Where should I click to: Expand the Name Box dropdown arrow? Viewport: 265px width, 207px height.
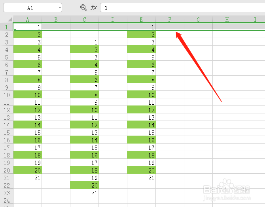pos(60,8)
